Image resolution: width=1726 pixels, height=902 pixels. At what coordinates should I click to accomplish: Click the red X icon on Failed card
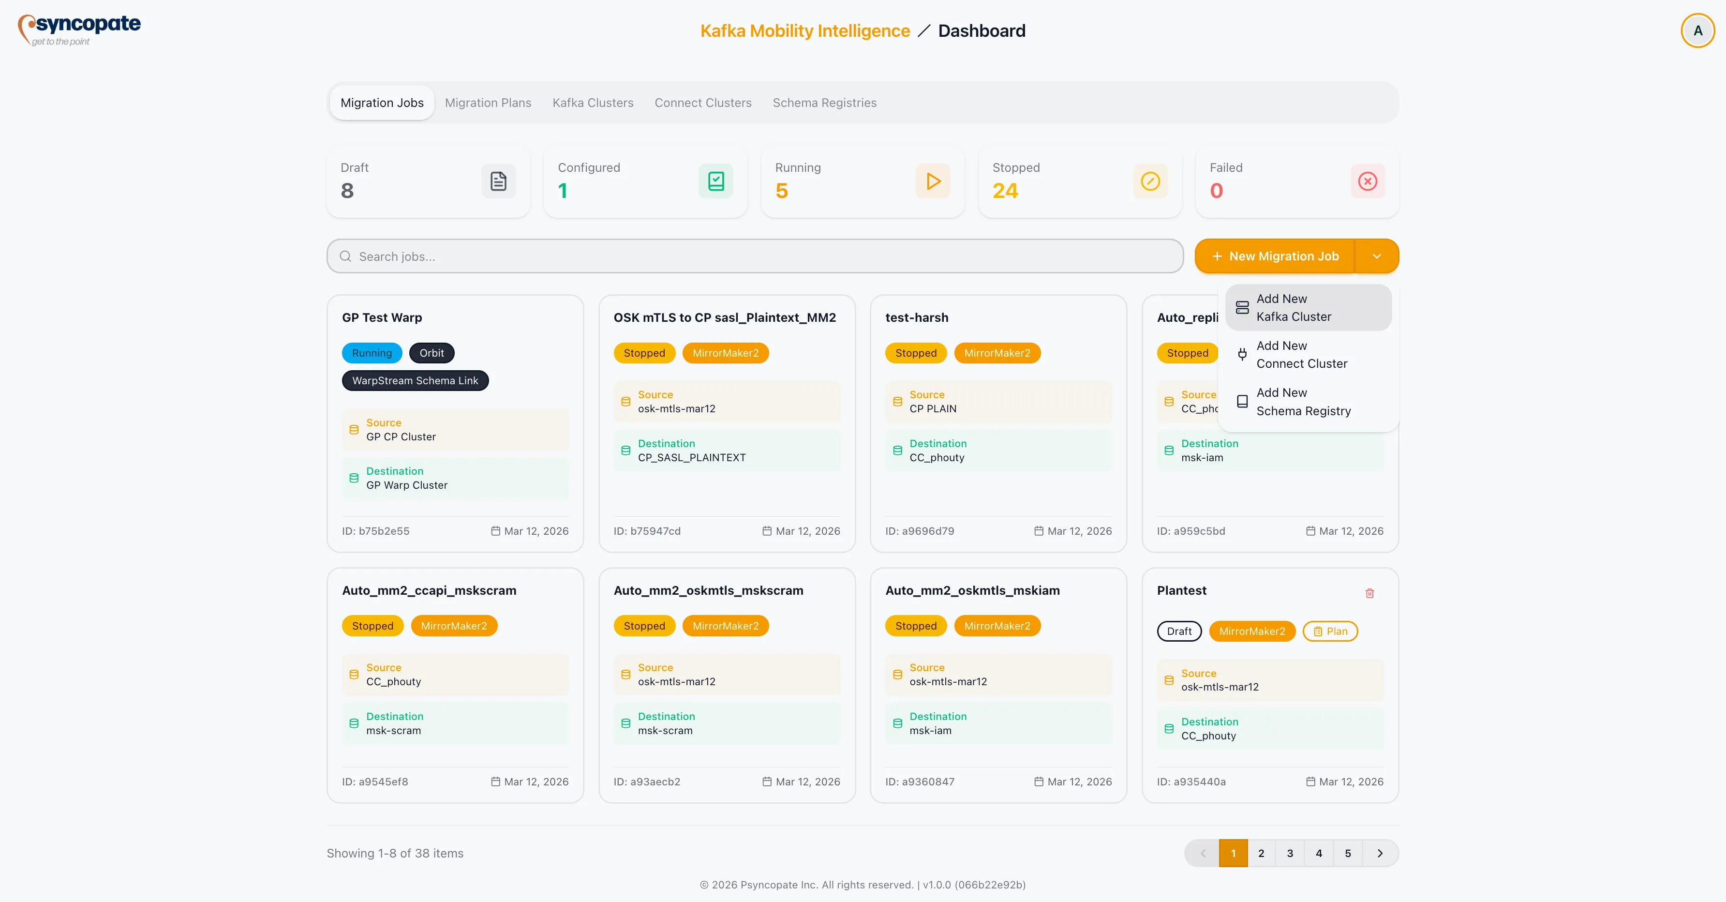point(1368,181)
